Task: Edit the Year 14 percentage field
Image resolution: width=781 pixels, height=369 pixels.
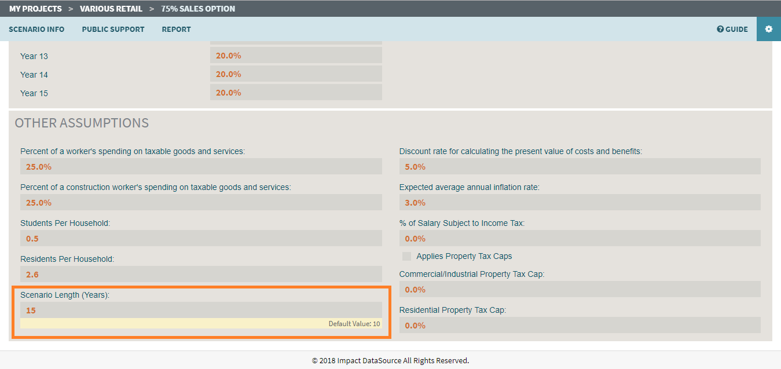Action: [295, 74]
